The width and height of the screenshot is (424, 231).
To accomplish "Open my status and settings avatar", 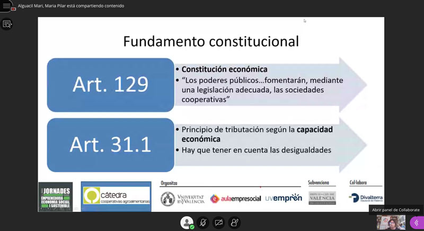I will click(x=187, y=223).
